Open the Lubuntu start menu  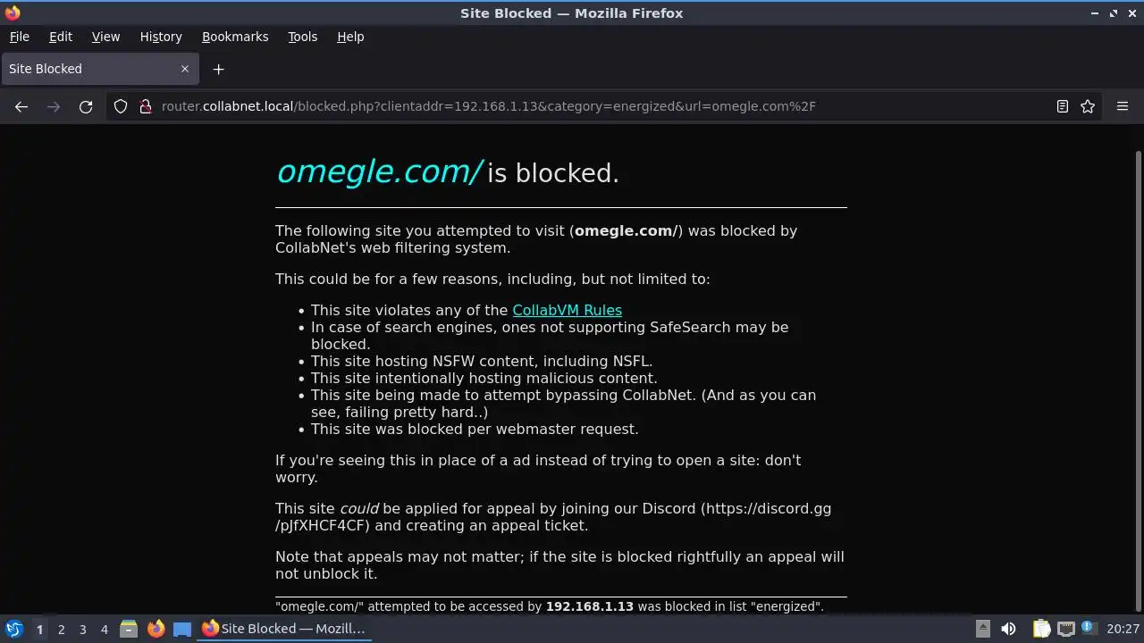click(13, 629)
